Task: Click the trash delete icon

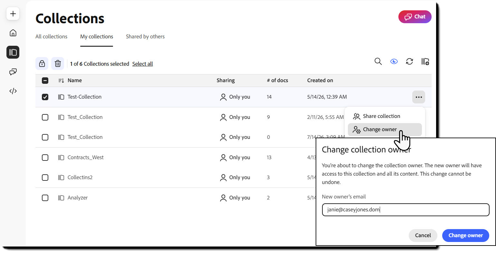Action: (58, 63)
